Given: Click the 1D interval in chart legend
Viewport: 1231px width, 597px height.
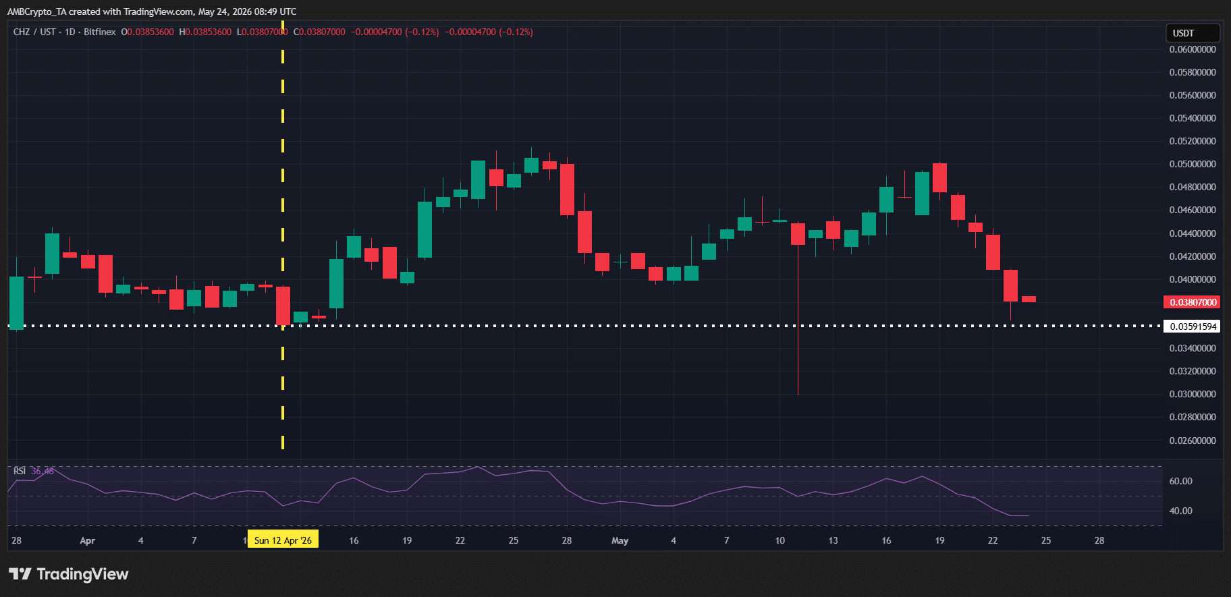Looking at the screenshot, I should (x=70, y=32).
